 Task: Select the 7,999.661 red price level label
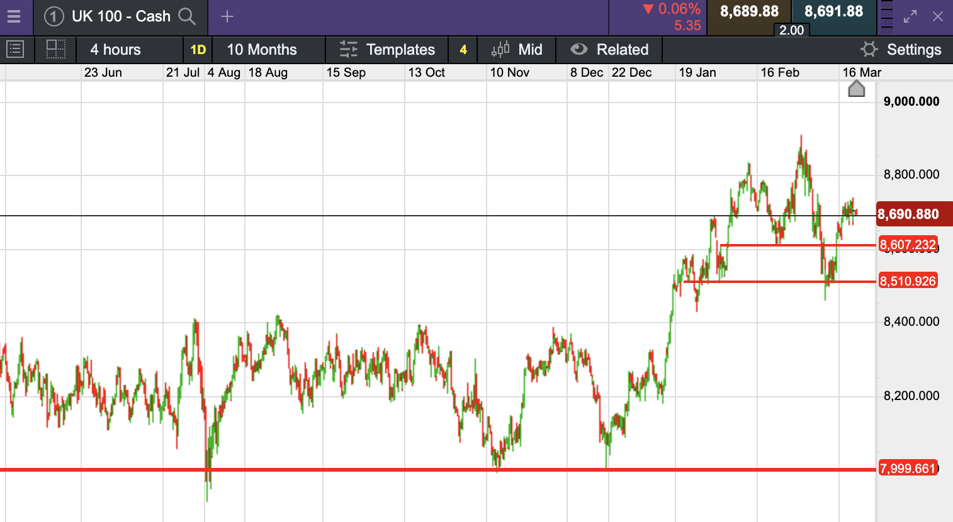(908, 469)
